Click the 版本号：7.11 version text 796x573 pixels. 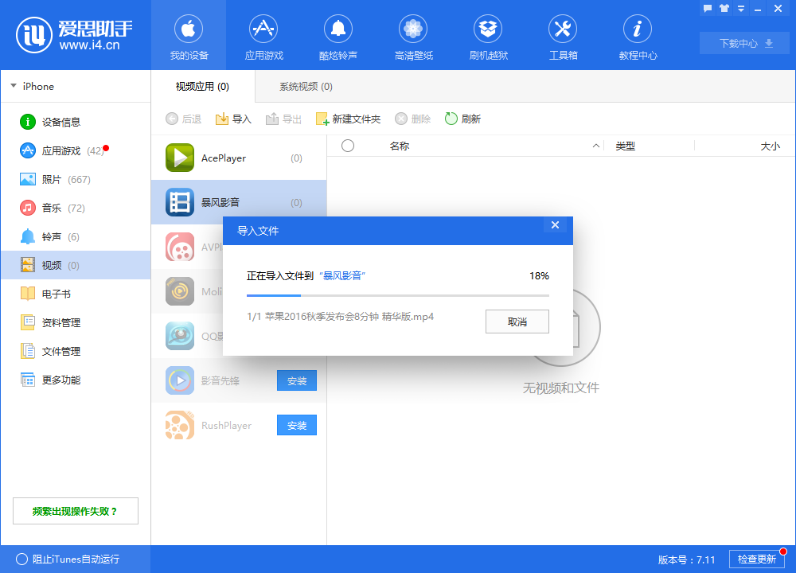[x=686, y=559]
